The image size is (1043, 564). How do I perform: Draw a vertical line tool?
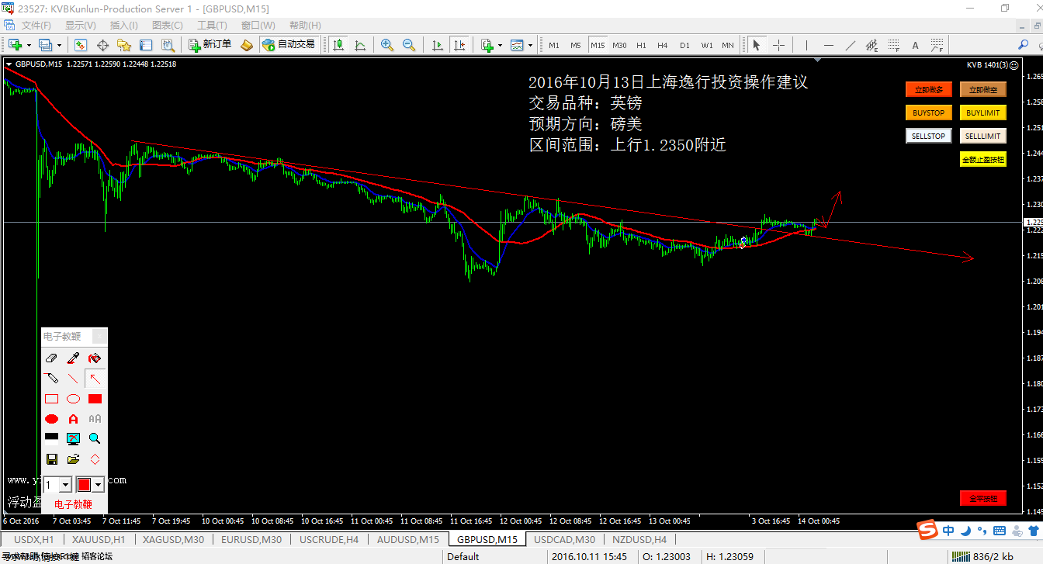[807, 45]
